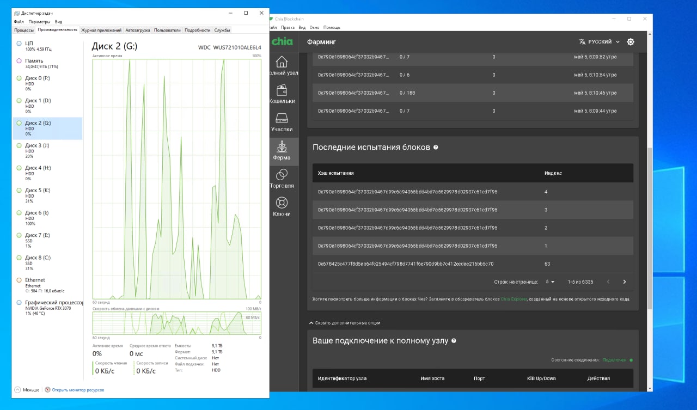Click the disk transfer rate graph
The width and height of the screenshot is (697, 410).
tap(177, 322)
